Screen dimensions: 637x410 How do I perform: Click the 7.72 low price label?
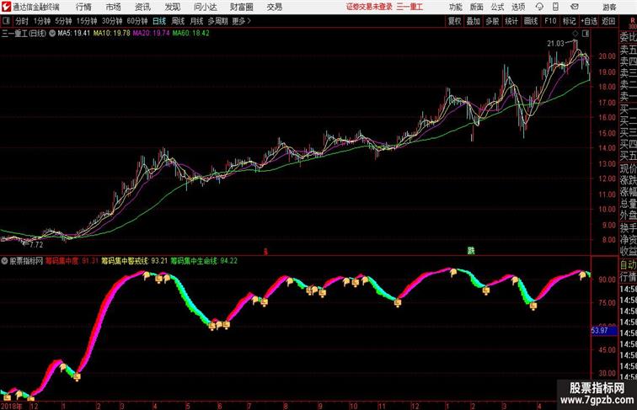(36, 245)
